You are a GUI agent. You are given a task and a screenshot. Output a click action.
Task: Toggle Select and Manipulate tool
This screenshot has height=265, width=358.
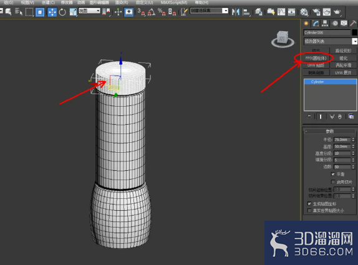click(119, 12)
